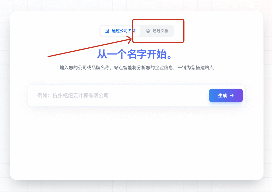Click the 生成 button
Viewport: 272px width, 192px height.
(x=226, y=95)
